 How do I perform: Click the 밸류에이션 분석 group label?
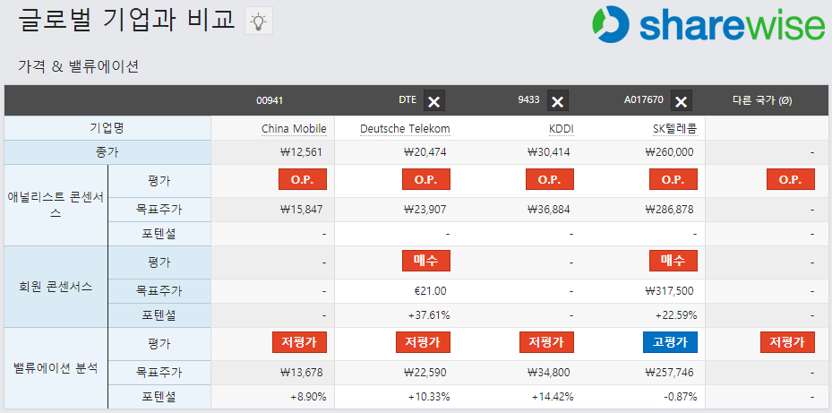point(56,368)
